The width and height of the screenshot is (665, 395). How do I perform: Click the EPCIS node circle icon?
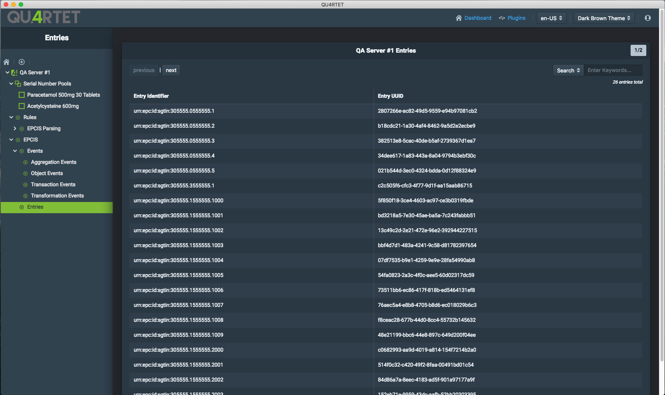[18, 140]
